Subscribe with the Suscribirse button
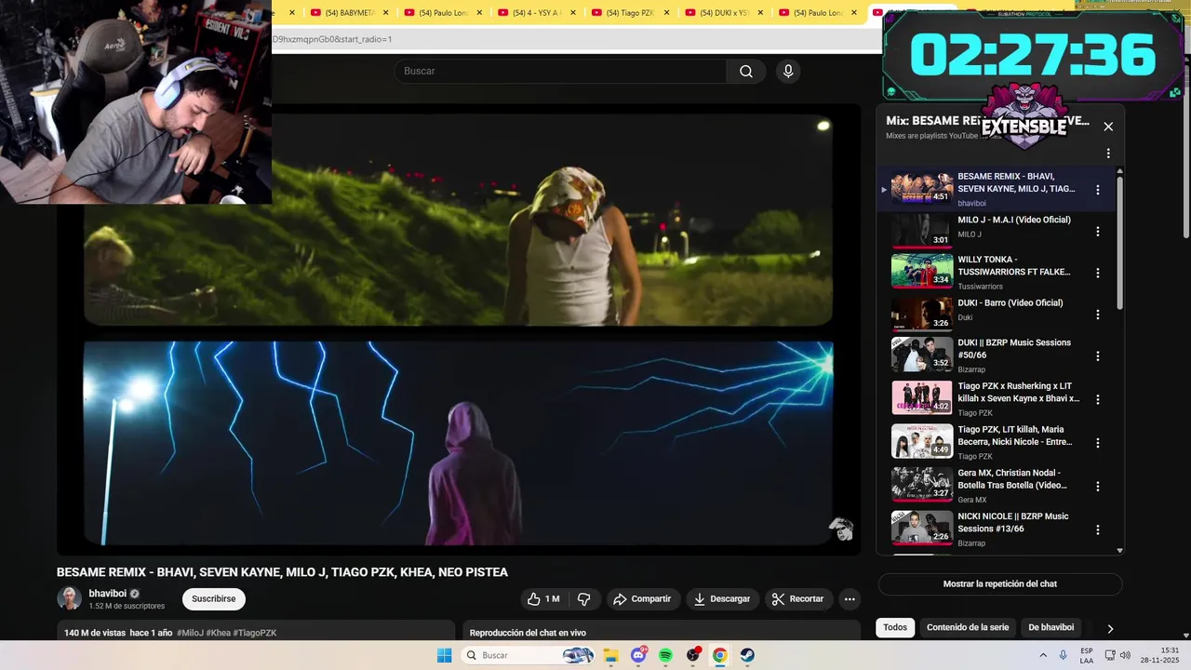The height and width of the screenshot is (670, 1191). tap(214, 599)
